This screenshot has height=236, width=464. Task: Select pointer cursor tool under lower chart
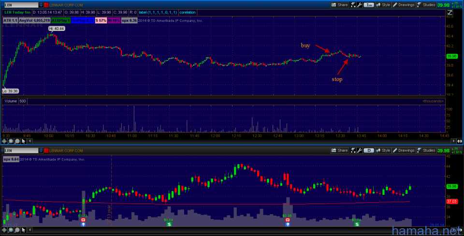(x=23, y=230)
